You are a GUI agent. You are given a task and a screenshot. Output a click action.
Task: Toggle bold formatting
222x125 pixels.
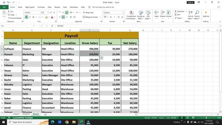[x=26, y=17]
